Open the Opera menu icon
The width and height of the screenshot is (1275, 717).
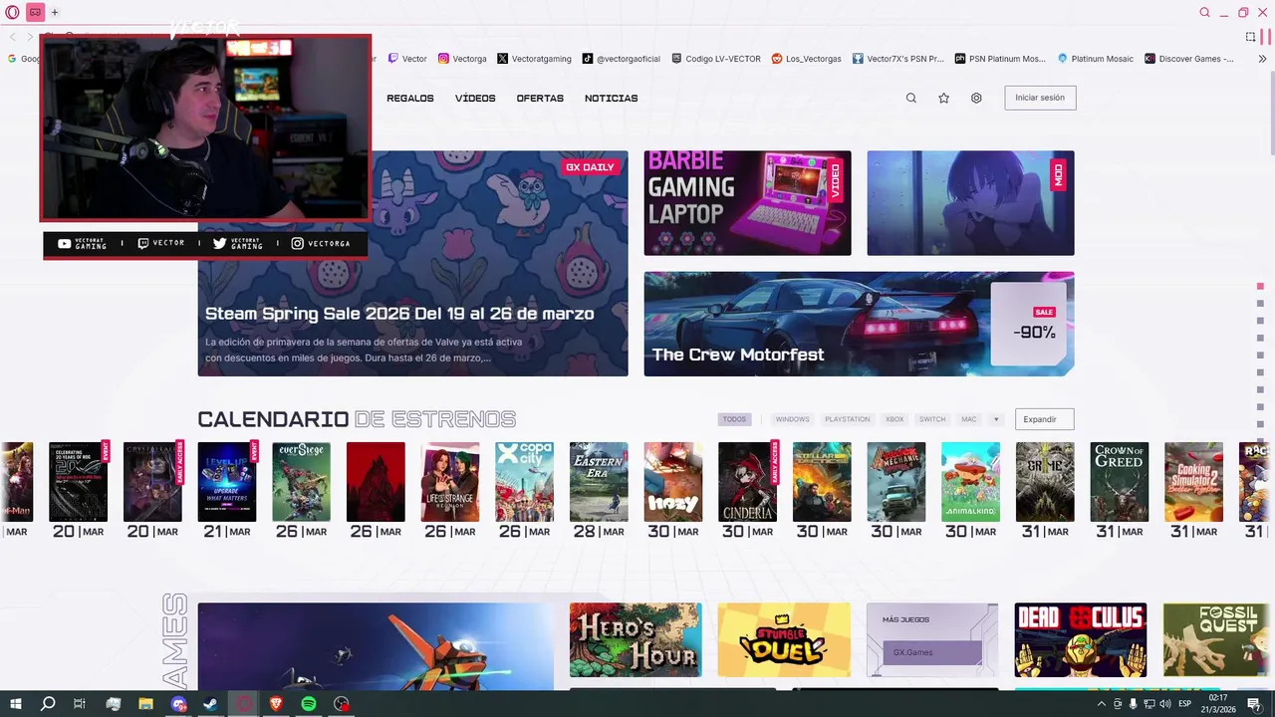tap(12, 12)
